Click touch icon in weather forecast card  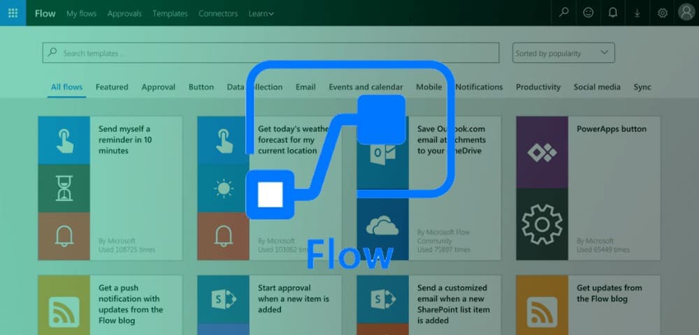coord(224,140)
